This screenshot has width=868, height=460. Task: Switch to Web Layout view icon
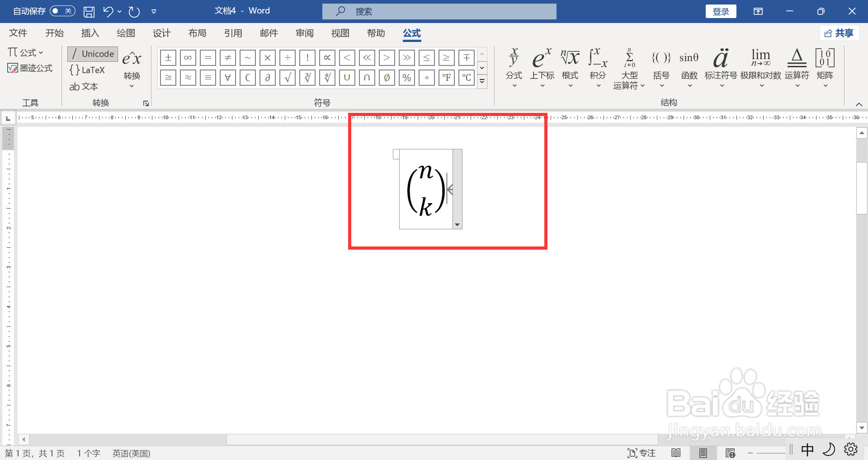730,453
